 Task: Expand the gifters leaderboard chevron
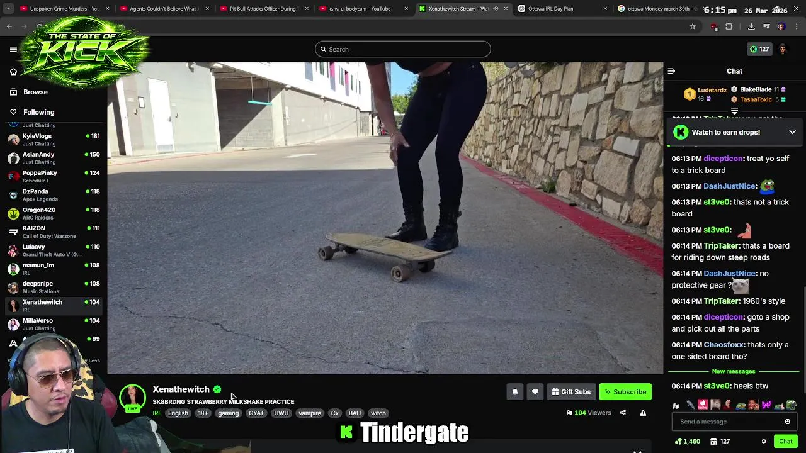point(734,111)
